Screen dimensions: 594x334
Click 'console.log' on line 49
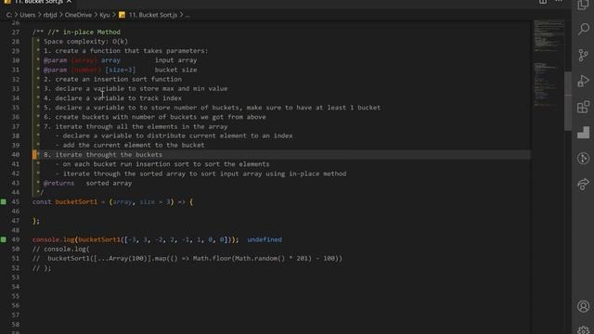pyautogui.click(x=54, y=239)
